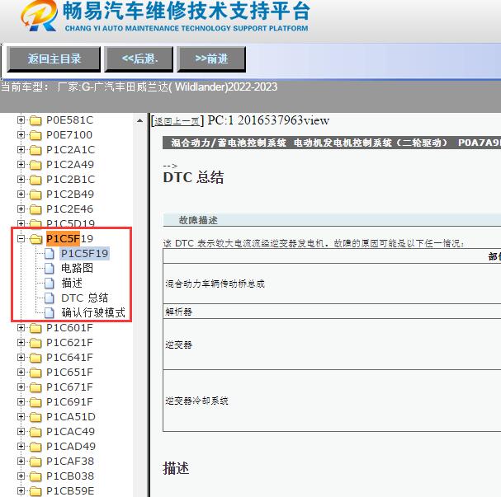Select the P1C2E46 folder icon
Screen dimensions: 501x497
click(x=35, y=209)
